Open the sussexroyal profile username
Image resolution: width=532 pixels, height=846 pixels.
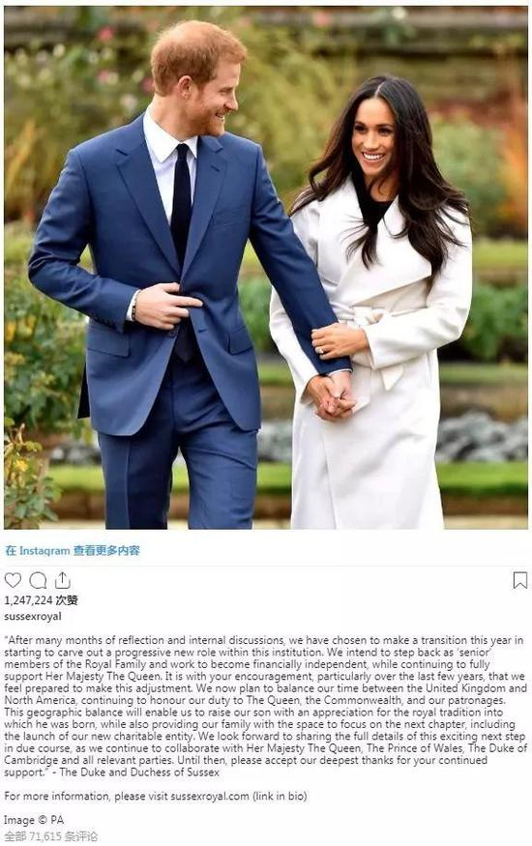click(33, 616)
